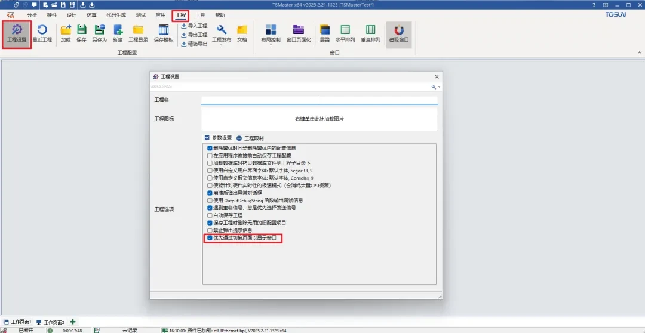
Task: Switch to the 仿真 ribbon tab
Action: 91,14
